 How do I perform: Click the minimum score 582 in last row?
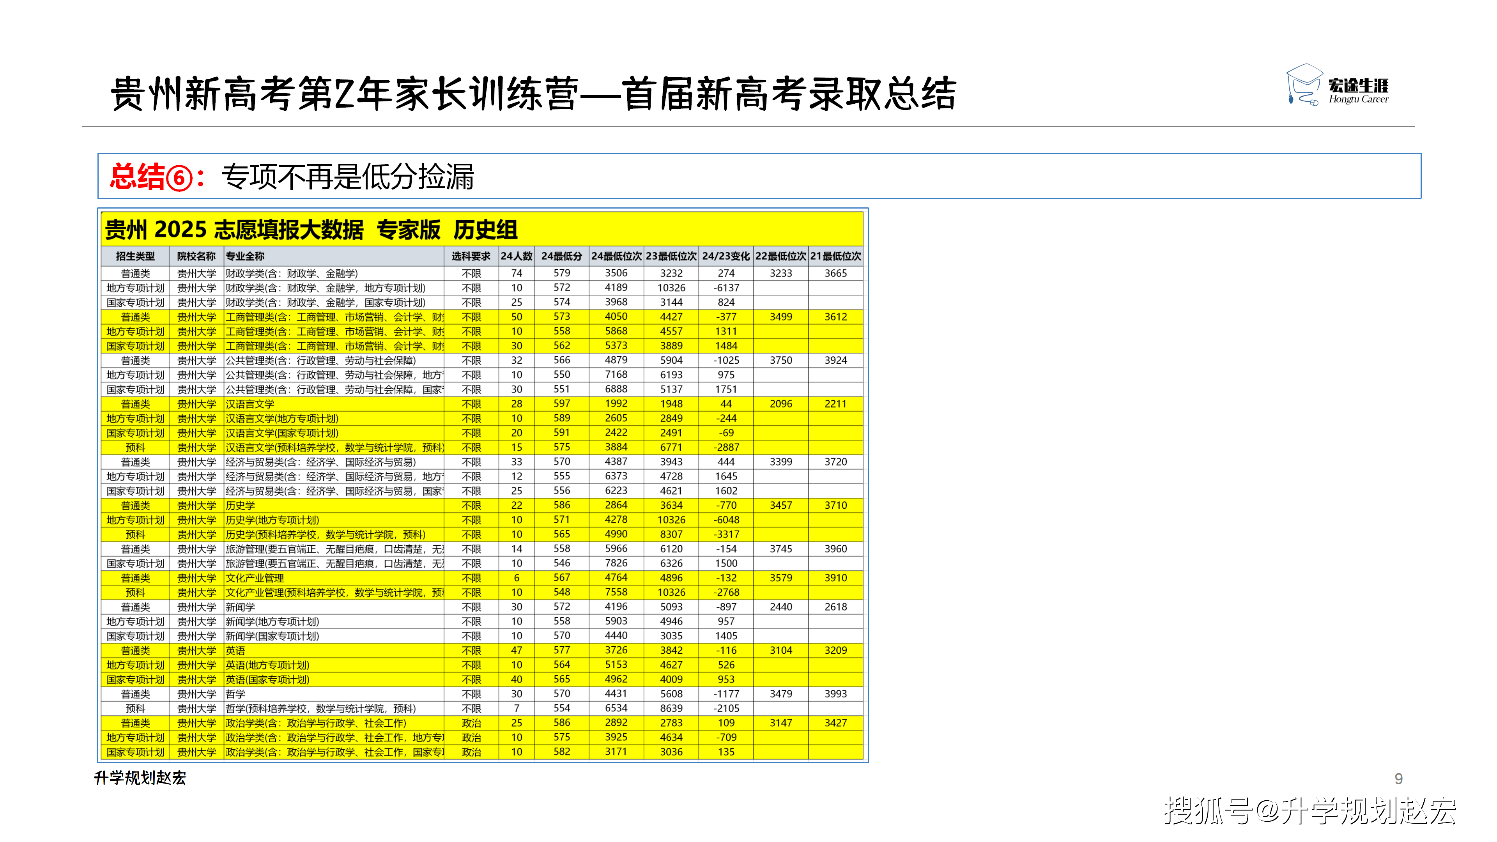(561, 752)
